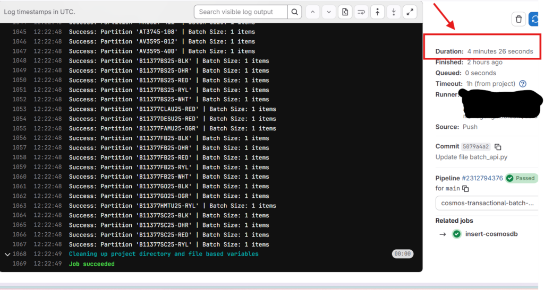Click the 'Queued: 0 seconds' text
The width and height of the screenshot is (544, 290).
point(465,73)
